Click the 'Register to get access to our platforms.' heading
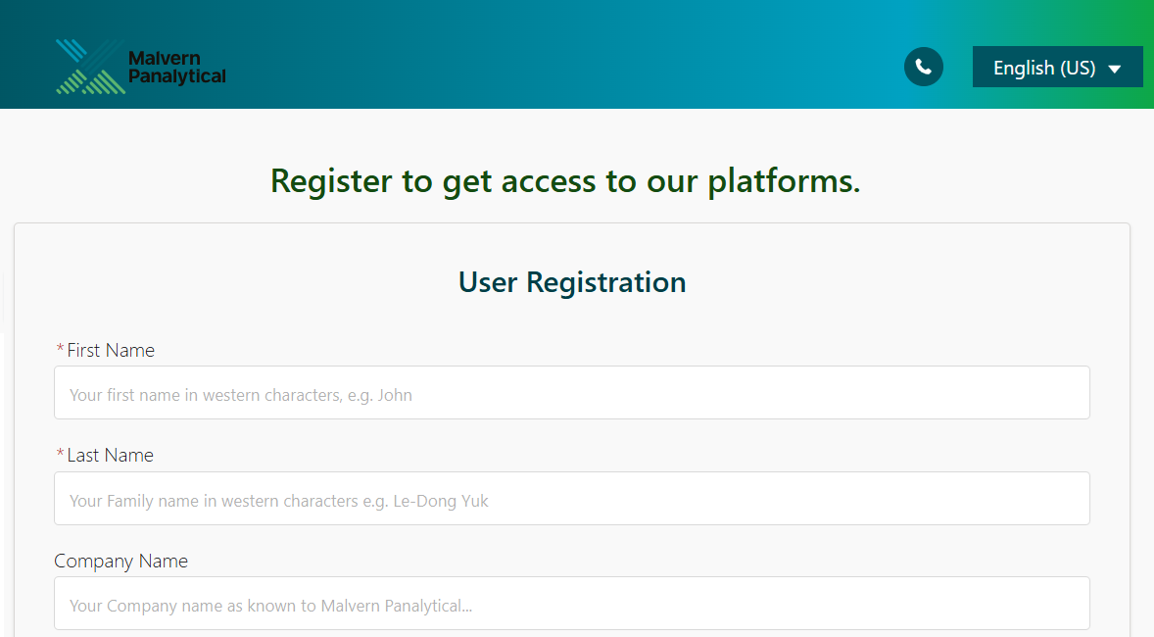 tap(565, 181)
